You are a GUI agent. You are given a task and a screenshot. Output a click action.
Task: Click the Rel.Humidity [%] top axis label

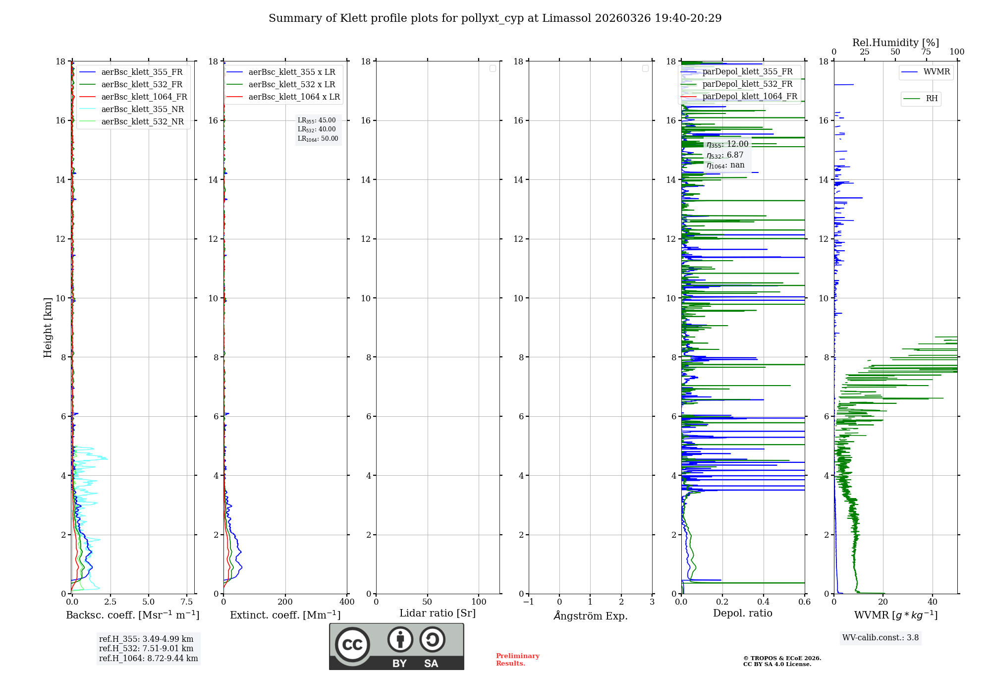tap(895, 43)
